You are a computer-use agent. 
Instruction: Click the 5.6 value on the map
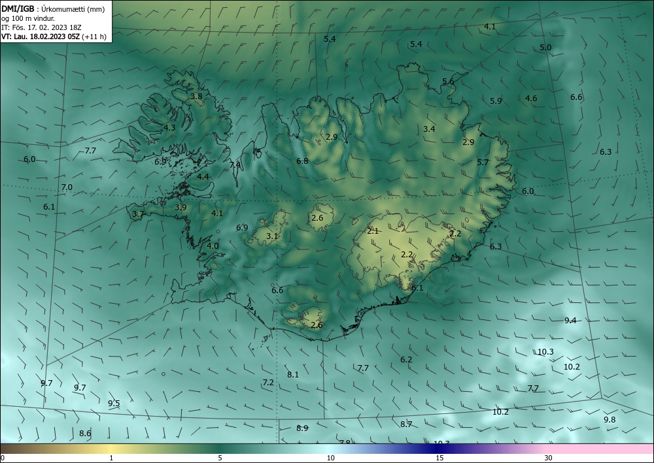(448, 82)
